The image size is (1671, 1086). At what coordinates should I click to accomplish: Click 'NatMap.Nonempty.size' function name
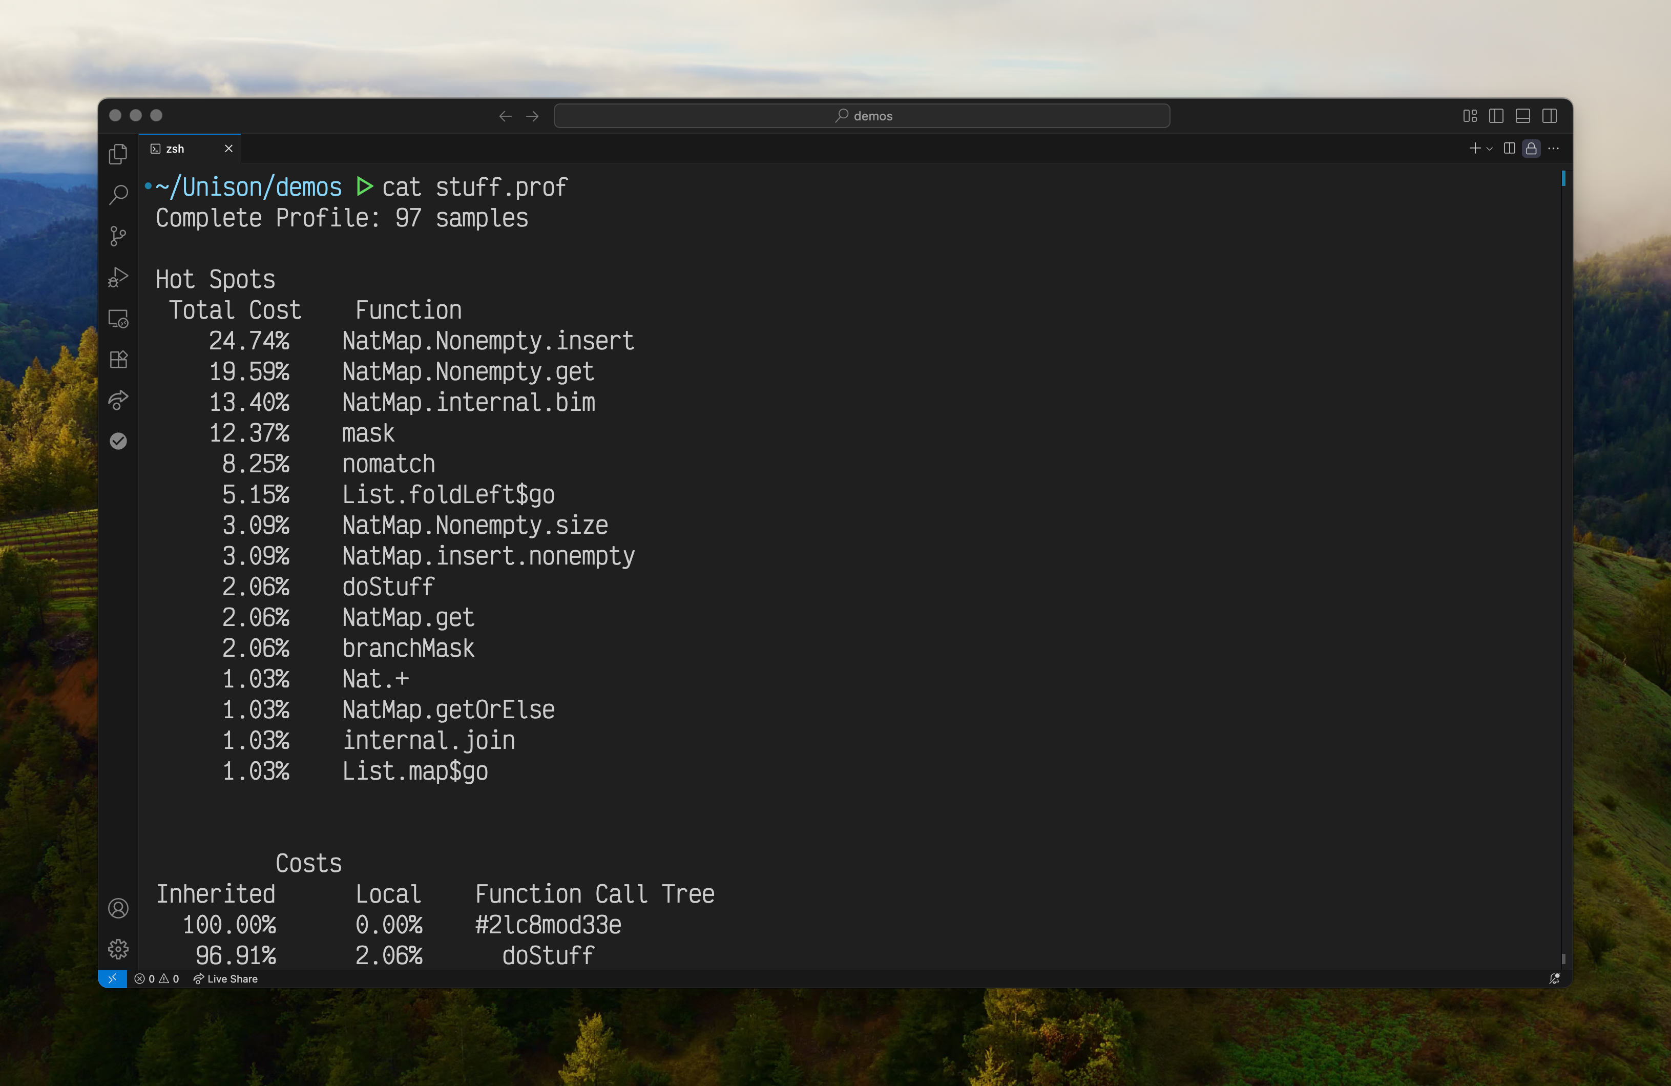click(x=475, y=526)
